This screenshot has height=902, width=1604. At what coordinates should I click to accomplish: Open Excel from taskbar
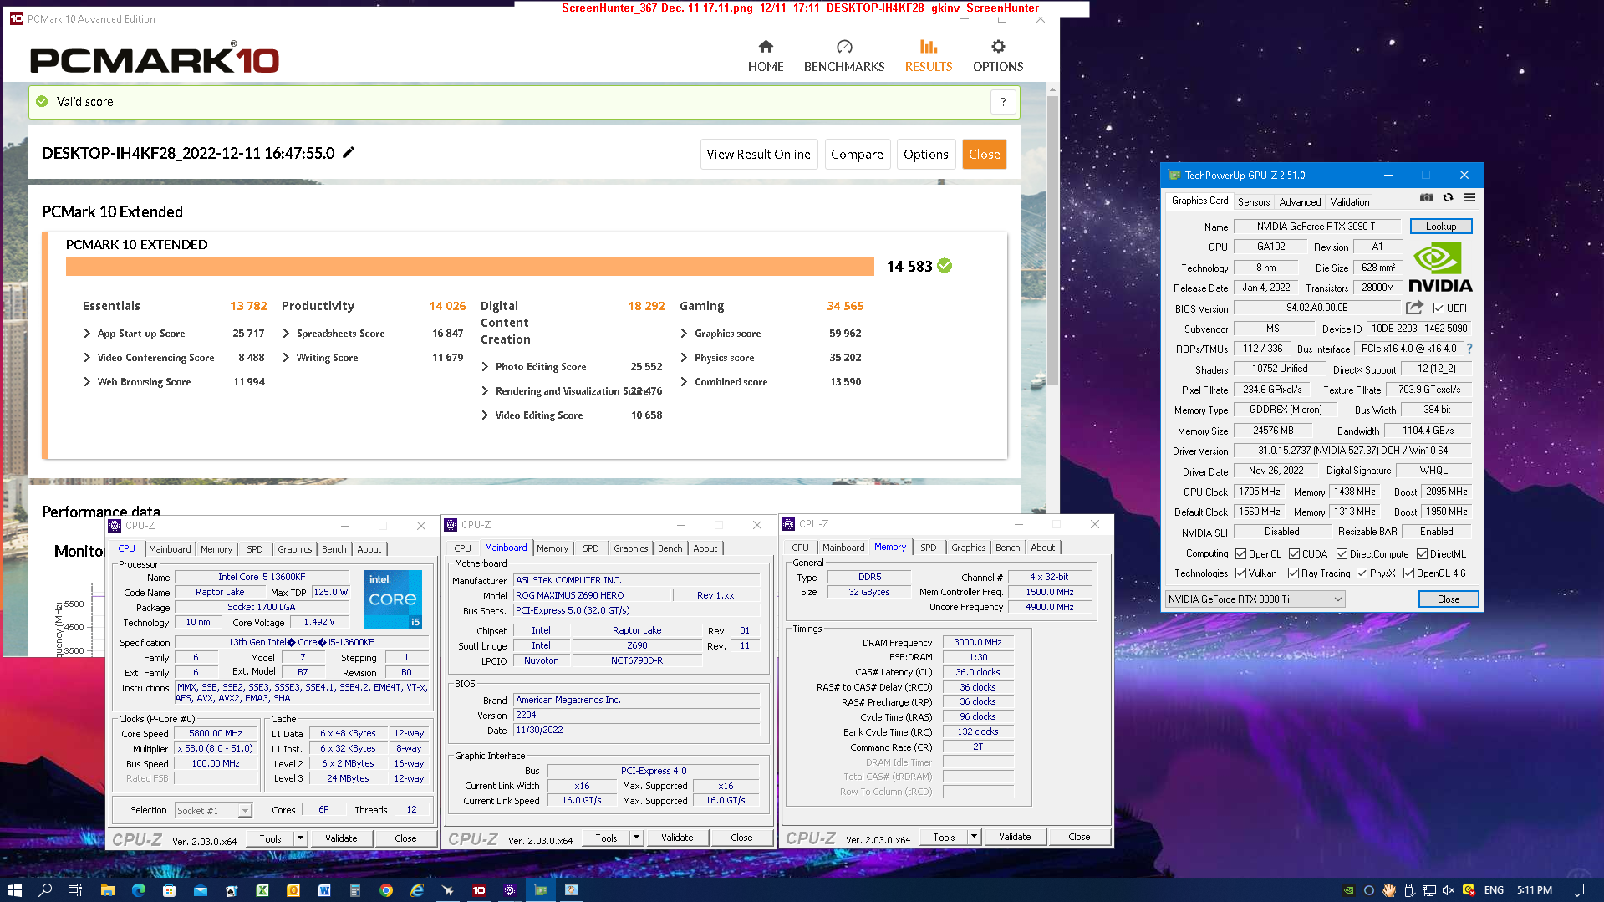pyautogui.click(x=262, y=890)
